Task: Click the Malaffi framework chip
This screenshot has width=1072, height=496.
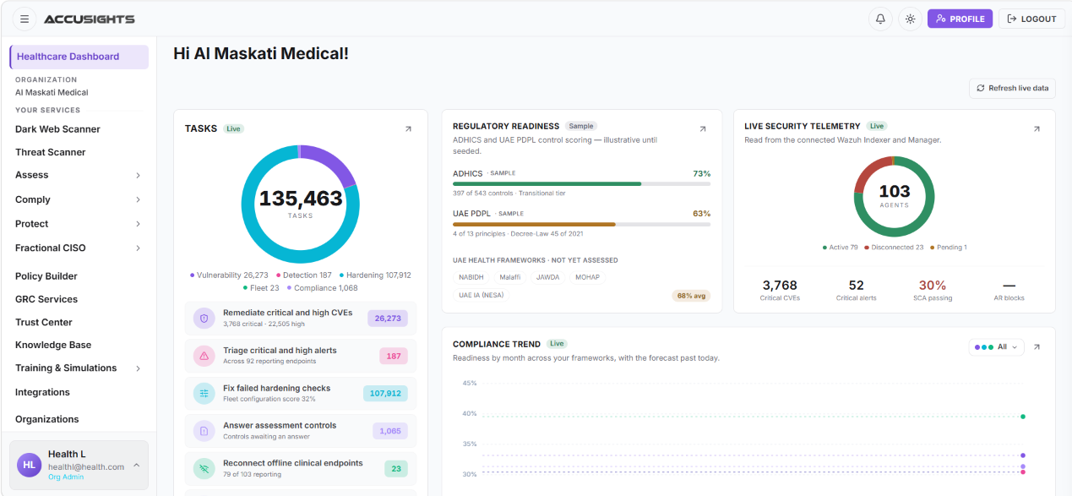Action: 510,277
